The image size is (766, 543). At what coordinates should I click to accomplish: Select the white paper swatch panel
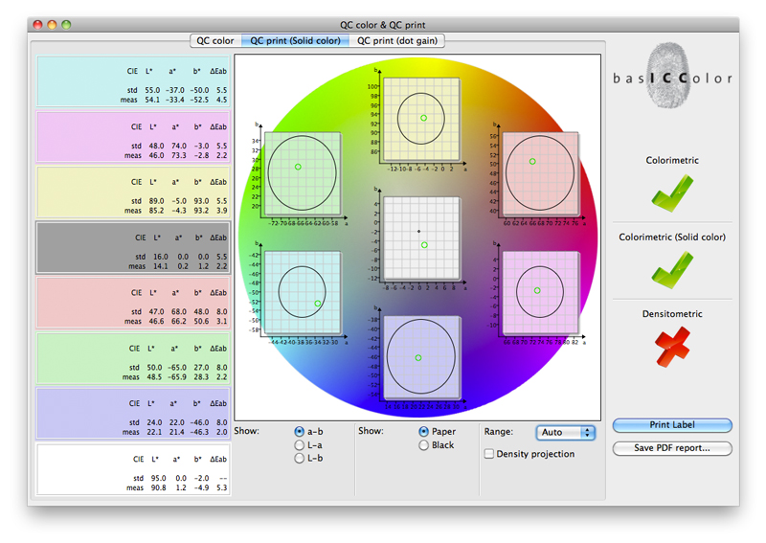[133, 469]
